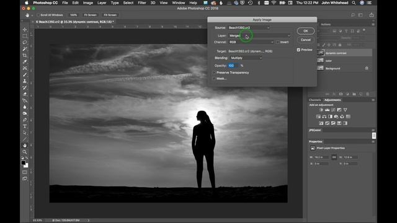Enable Preserve Transparency checkbox
Viewport: 397px width, 223px height.
214,72
